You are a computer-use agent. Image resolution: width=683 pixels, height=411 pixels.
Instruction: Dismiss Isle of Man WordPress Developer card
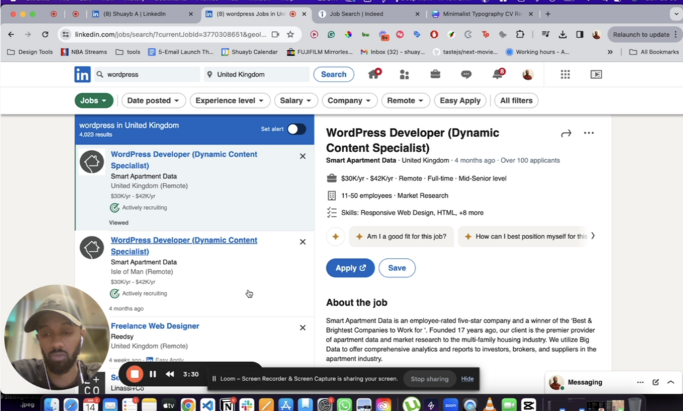coord(302,242)
